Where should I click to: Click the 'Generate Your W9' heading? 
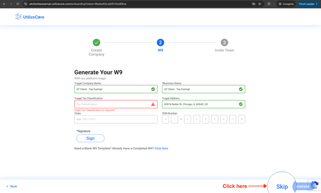coord(98,72)
